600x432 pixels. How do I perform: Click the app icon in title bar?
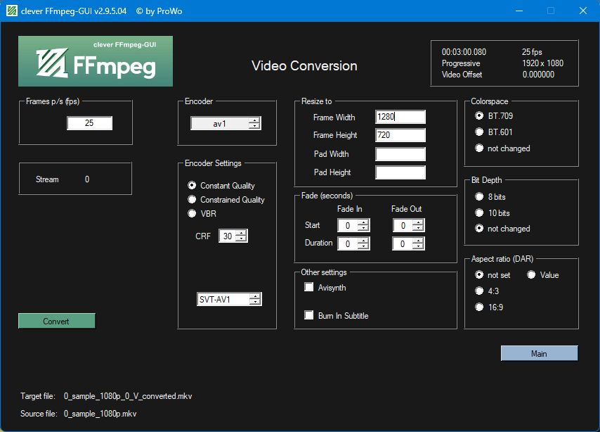click(12, 11)
